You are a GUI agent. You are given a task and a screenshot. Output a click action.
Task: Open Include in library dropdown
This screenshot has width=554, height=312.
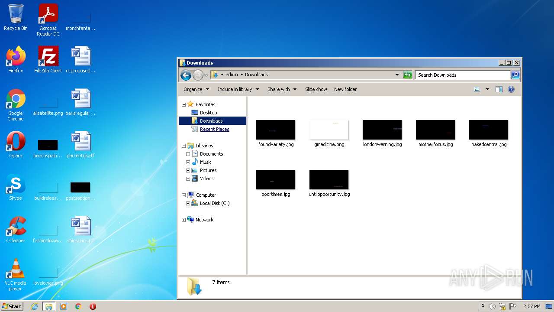238,89
